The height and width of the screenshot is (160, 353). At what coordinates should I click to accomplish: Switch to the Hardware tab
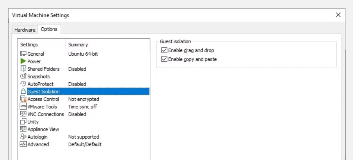[x=25, y=30]
